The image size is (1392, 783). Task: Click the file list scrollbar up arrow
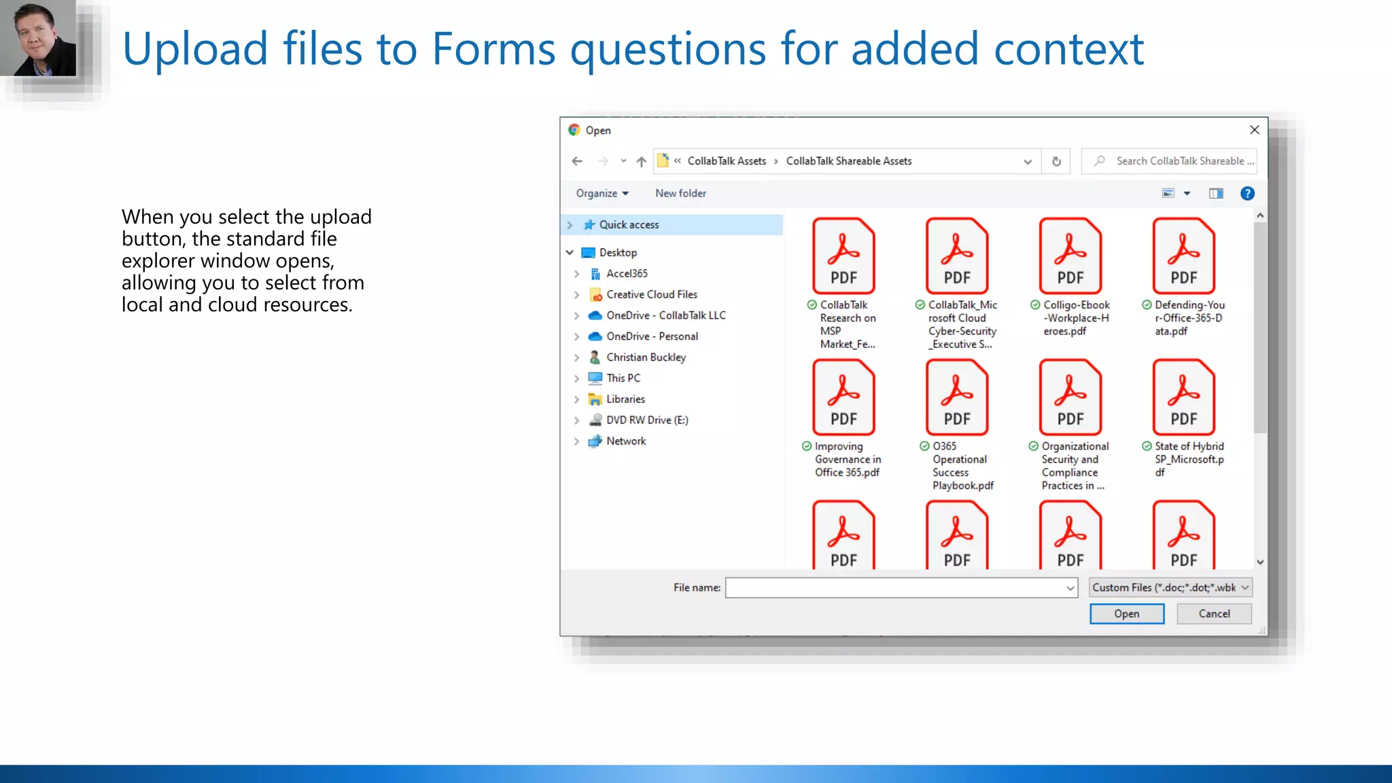pos(1260,215)
